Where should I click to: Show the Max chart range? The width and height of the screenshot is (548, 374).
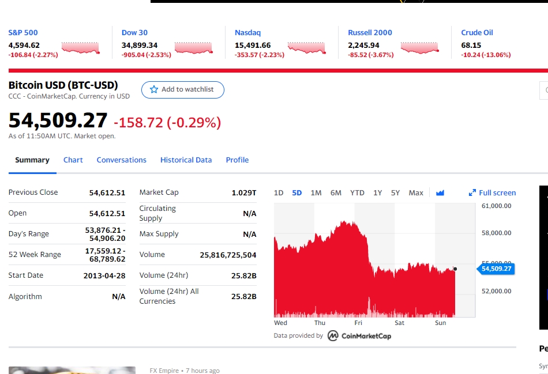416,192
